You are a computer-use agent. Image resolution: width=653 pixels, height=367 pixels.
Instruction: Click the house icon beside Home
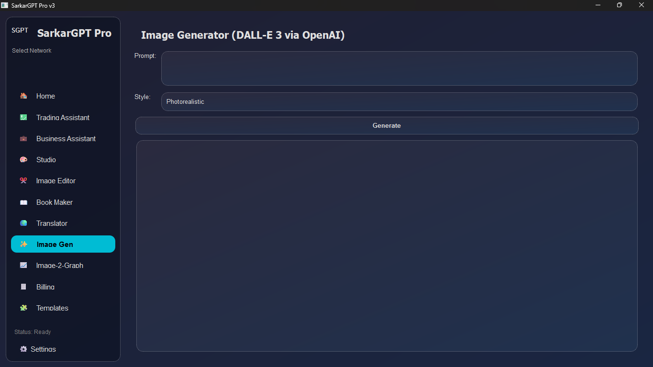(23, 96)
